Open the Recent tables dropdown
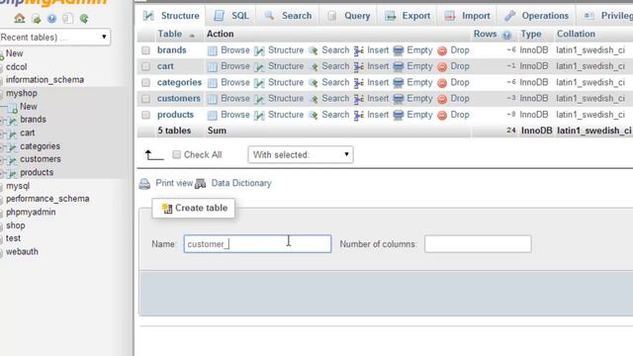This screenshot has height=356, width=633. coord(54,38)
